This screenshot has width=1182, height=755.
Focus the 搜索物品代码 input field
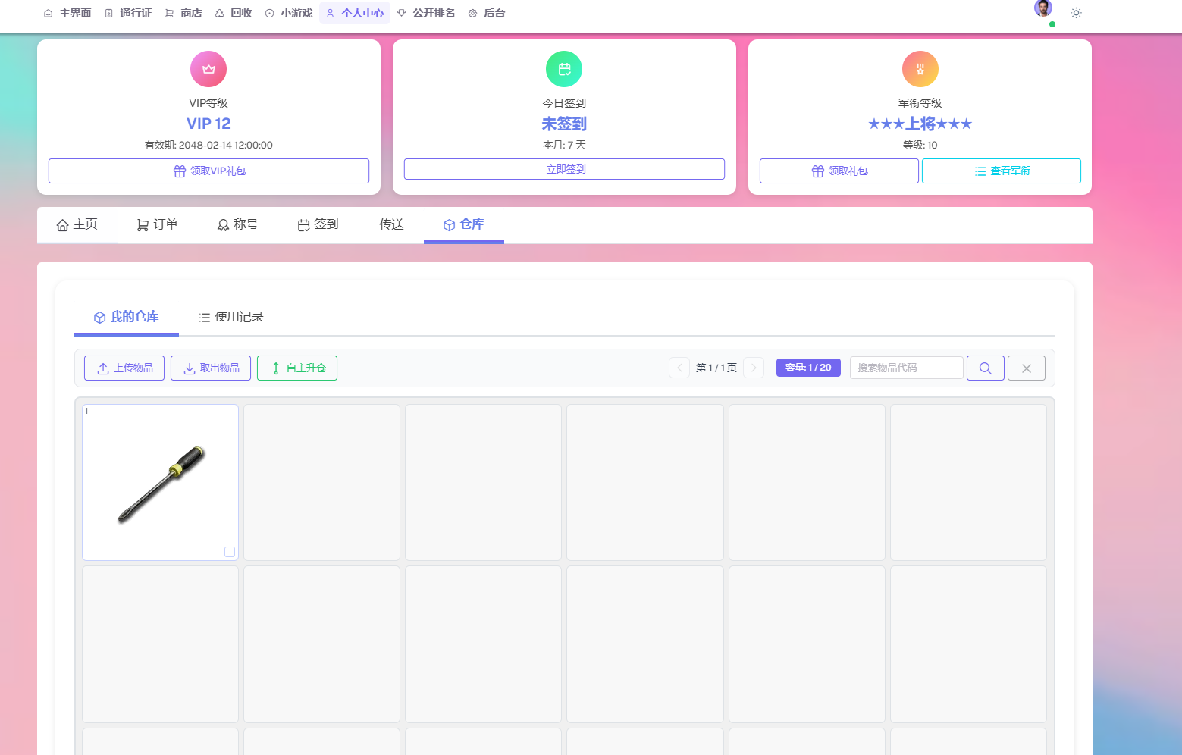point(907,368)
